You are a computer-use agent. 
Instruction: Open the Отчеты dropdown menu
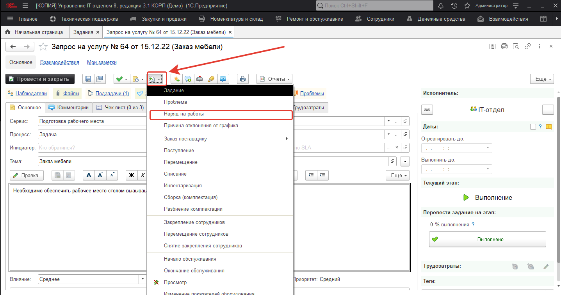274,79
